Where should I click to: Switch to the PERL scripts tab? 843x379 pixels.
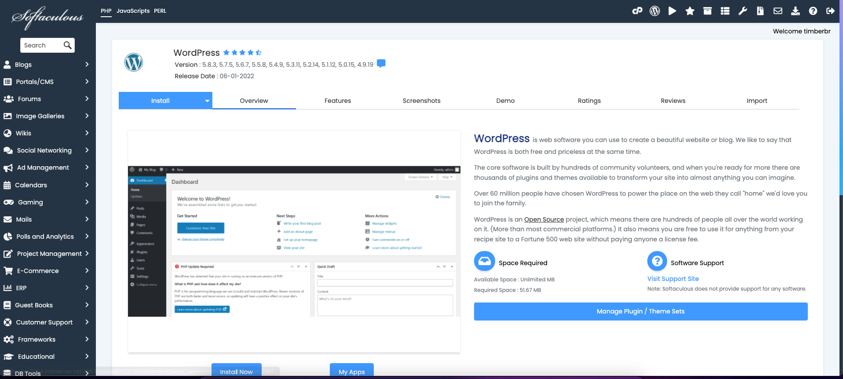pyautogui.click(x=160, y=11)
